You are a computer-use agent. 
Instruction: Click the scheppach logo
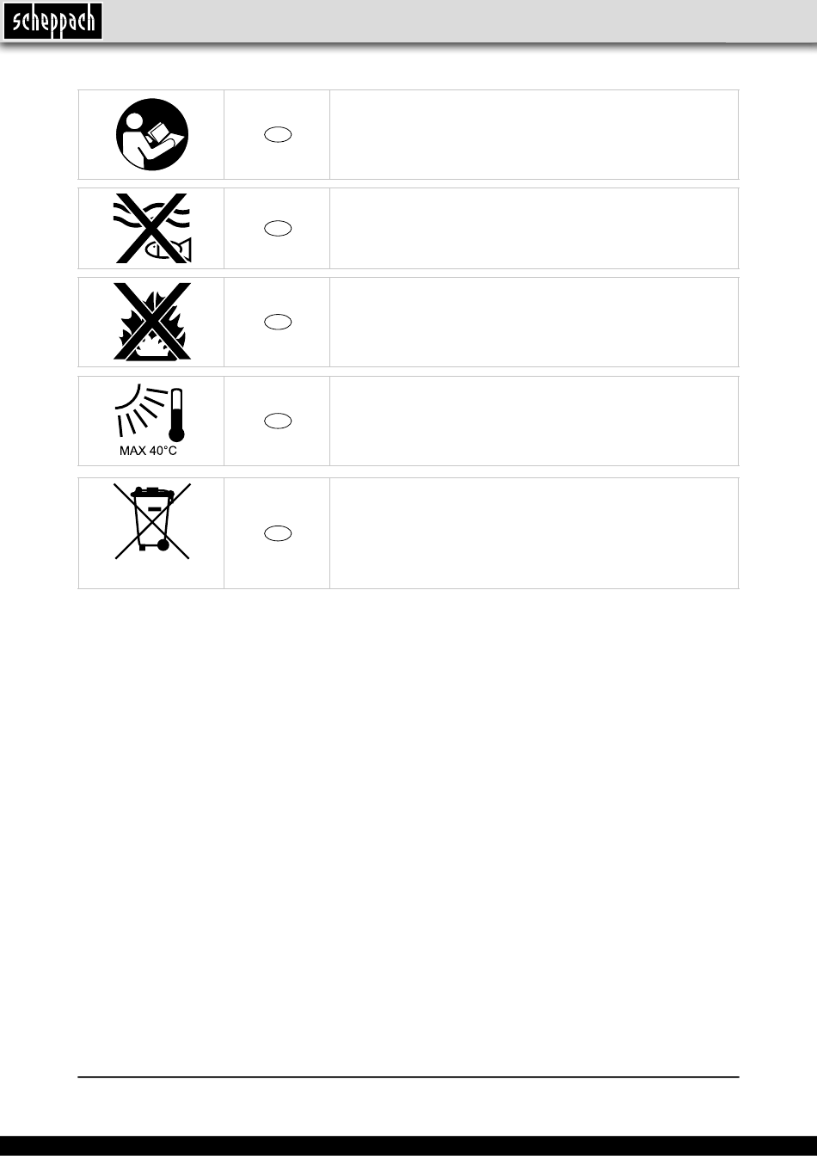pyautogui.click(x=52, y=21)
